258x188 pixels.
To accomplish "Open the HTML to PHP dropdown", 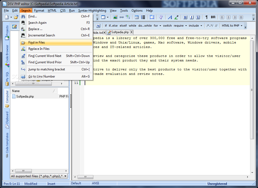I will [x=242, y=26].
